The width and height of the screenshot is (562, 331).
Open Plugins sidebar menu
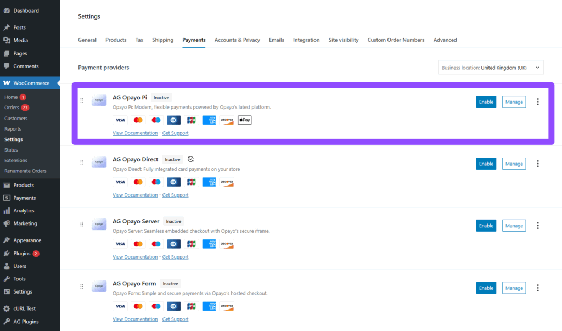22,253
